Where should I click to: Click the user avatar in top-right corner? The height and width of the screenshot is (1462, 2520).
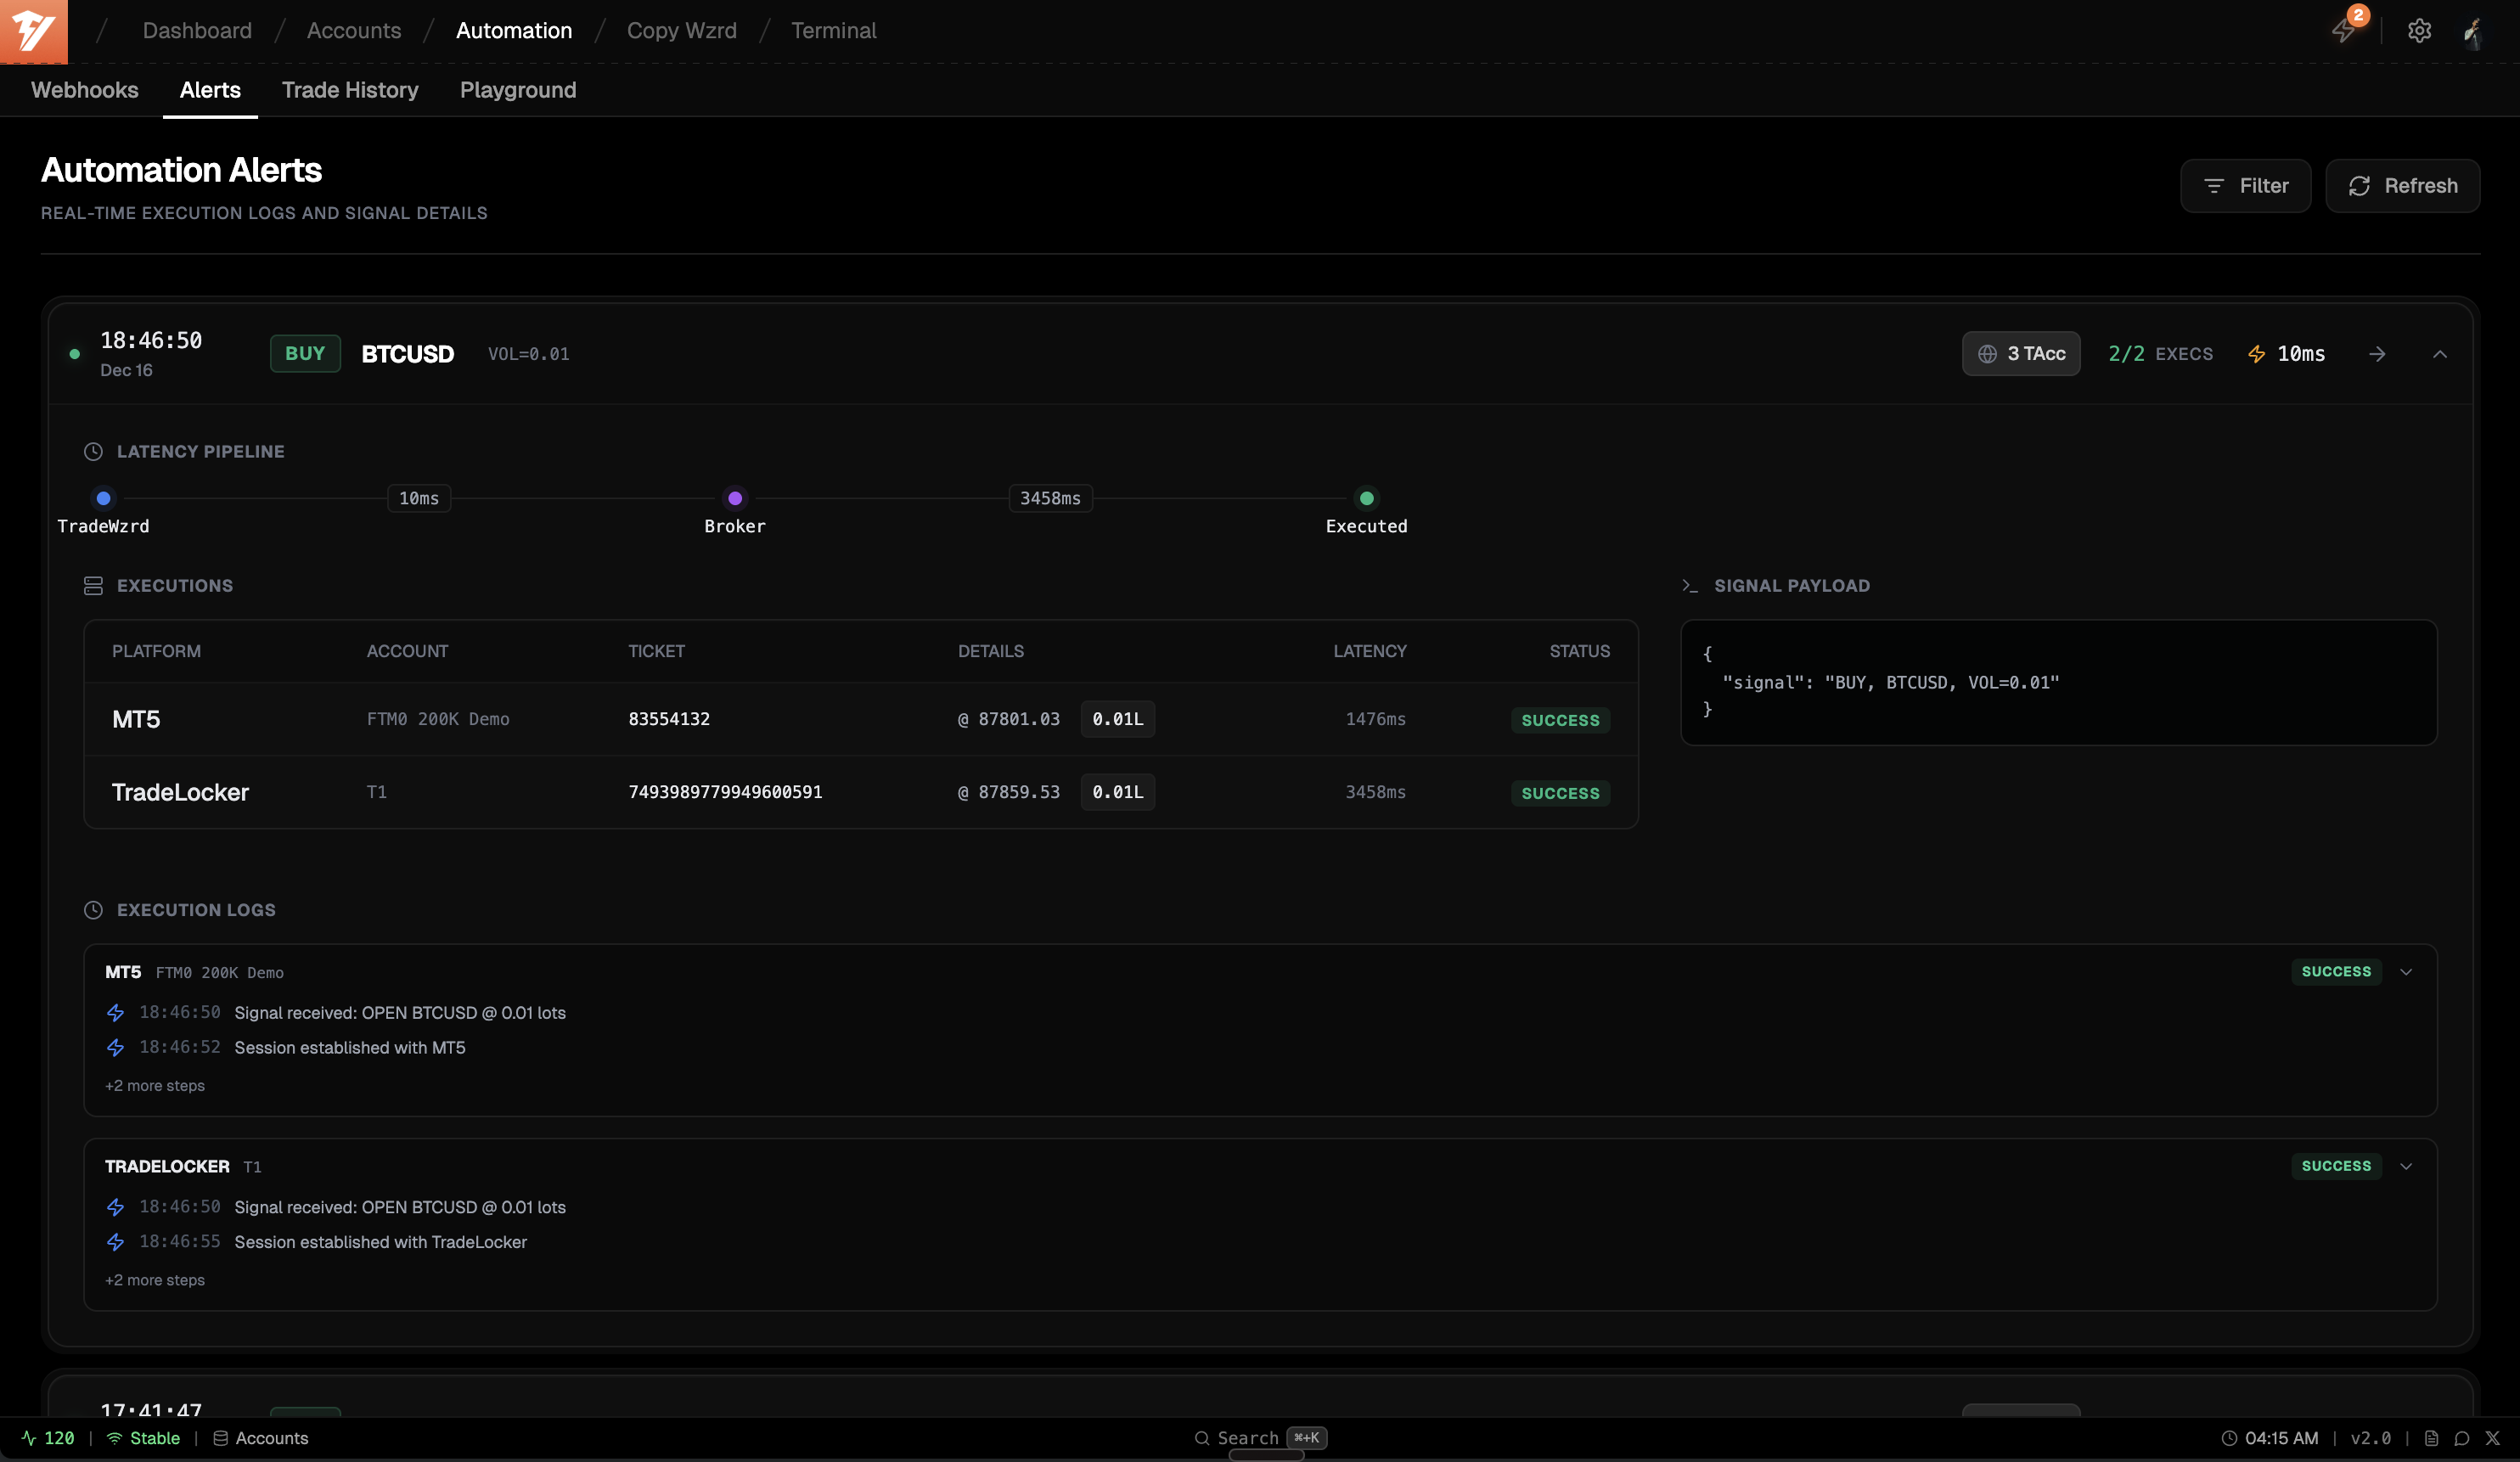tap(2473, 31)
